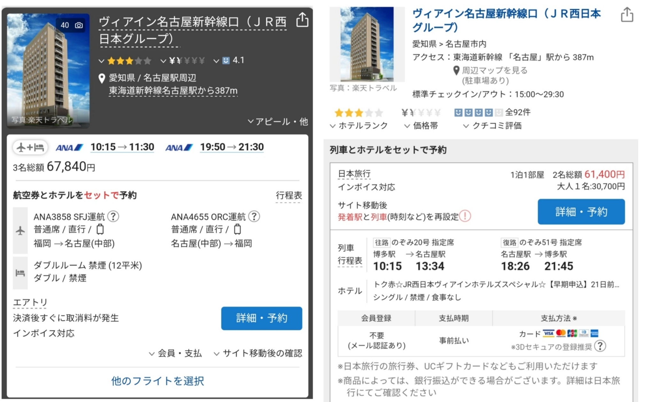The image size is (646, 402).
Task: Tap flight plus hotel package badge icon
Action: 30,147
